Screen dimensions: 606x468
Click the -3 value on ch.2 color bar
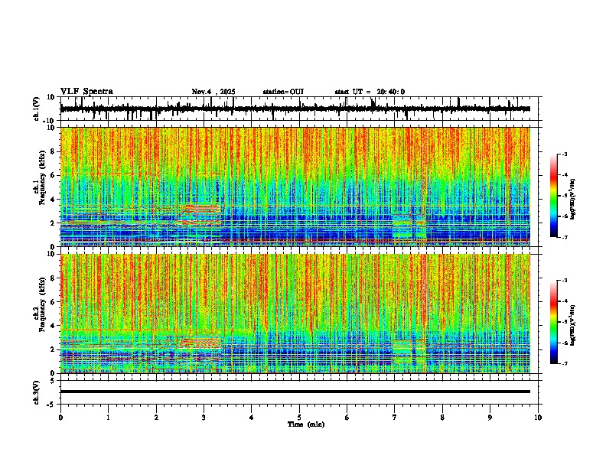pos(565,281)
